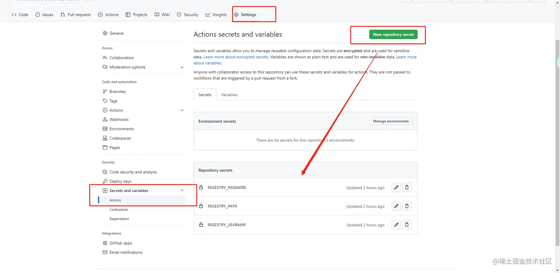The image size is (560, 273).
Task: Switch to the Variables tab
Action: tap(229, 95)
